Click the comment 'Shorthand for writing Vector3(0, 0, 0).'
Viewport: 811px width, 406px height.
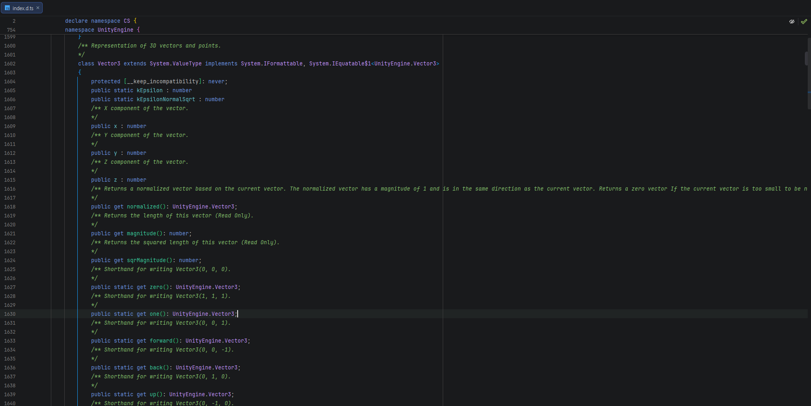pos(168,269)
